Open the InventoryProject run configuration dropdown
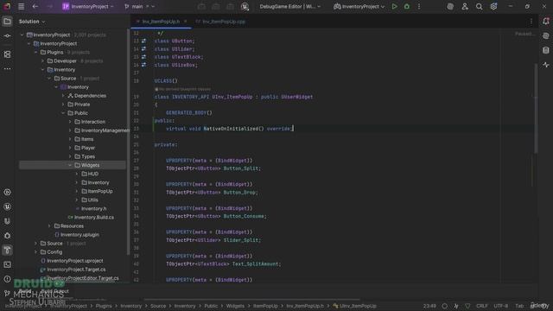 pyautogui.click(x=359, y=6)
